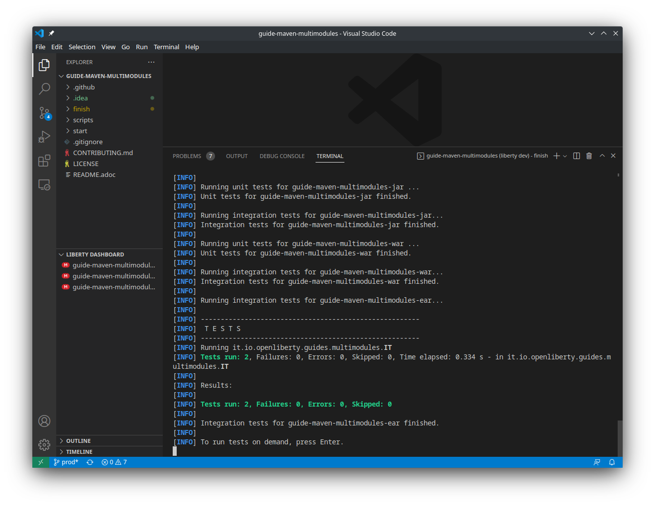The width and height of the screenshot is (655, 506).
Task: Open .gitignore file
Action: [x=109, y=142]
